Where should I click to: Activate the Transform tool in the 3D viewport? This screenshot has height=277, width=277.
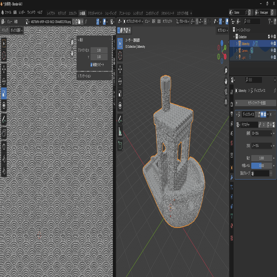coord(120,105)
